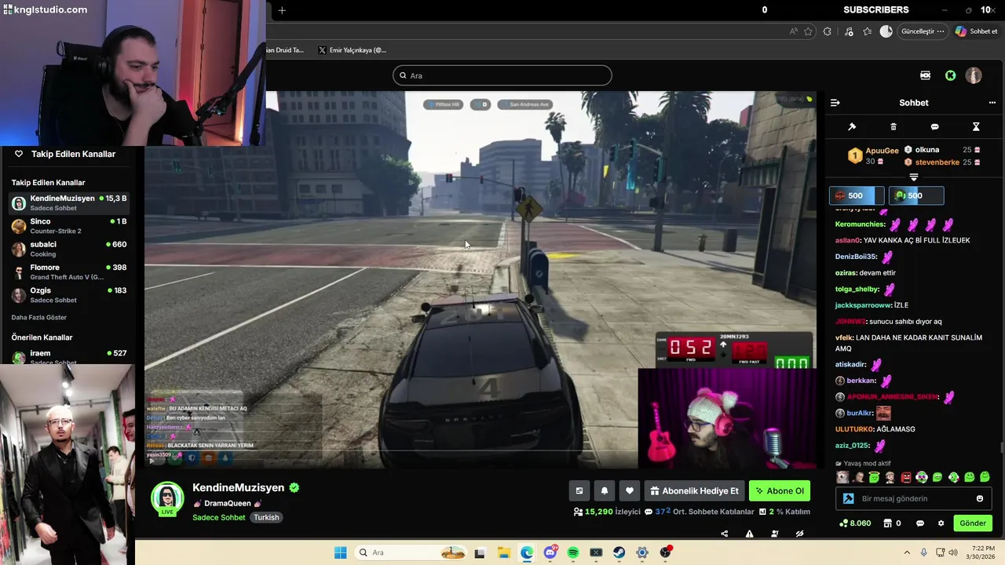Collapse the Sohbet chat panel arrow icon
1005x565 pixels.
835,103
